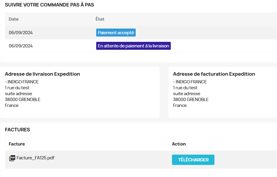Click 38000 GRENOBLE in the billing address
This screenshot has width=277, height=177.
click(x=191, y=100)
